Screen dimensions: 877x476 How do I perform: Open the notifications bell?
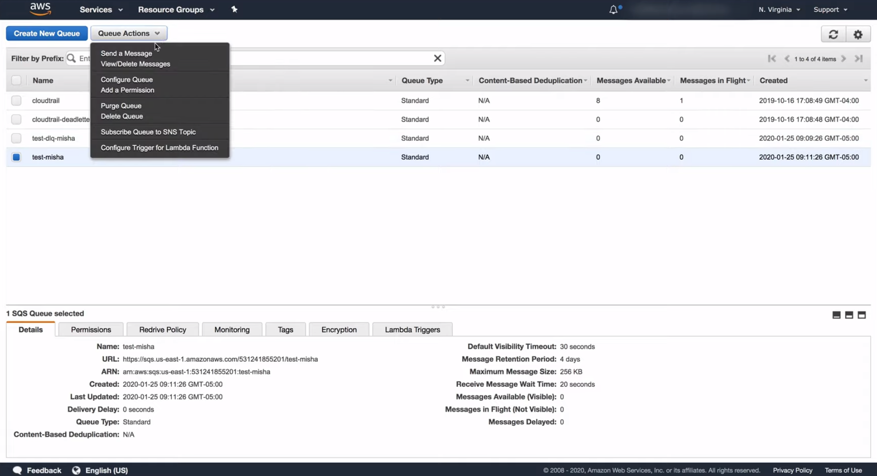[x=613, y=10]
